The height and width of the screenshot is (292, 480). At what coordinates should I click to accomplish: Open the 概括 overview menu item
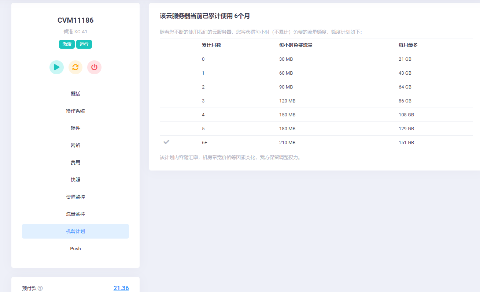point(75,94)
